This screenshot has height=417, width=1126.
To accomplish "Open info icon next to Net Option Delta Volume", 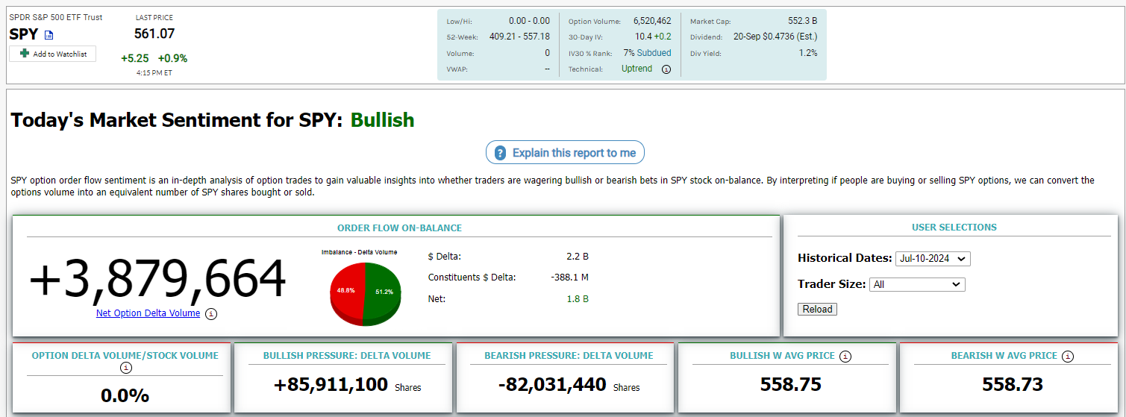I will 211,314.
